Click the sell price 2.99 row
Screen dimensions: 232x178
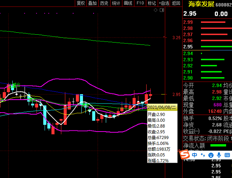[208, 22]
